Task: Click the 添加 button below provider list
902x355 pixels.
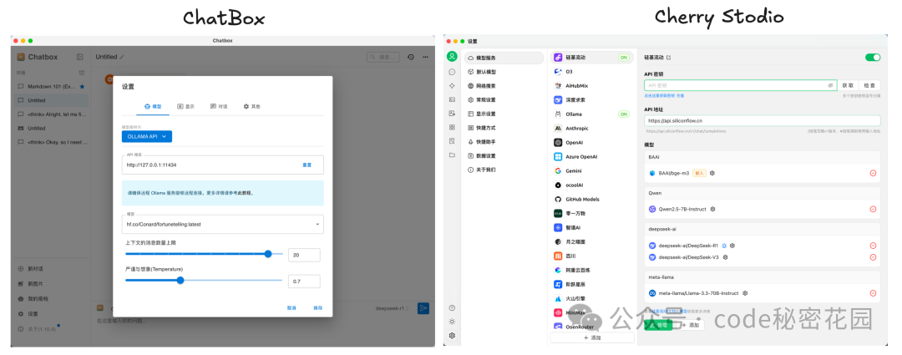Action: click(x=592, y=337)
